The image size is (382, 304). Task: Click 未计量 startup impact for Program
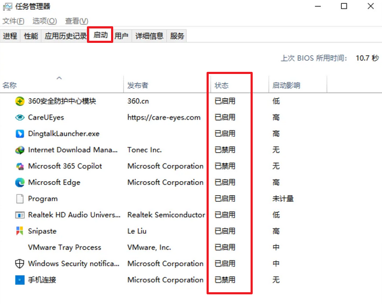(x=283, y=198)
